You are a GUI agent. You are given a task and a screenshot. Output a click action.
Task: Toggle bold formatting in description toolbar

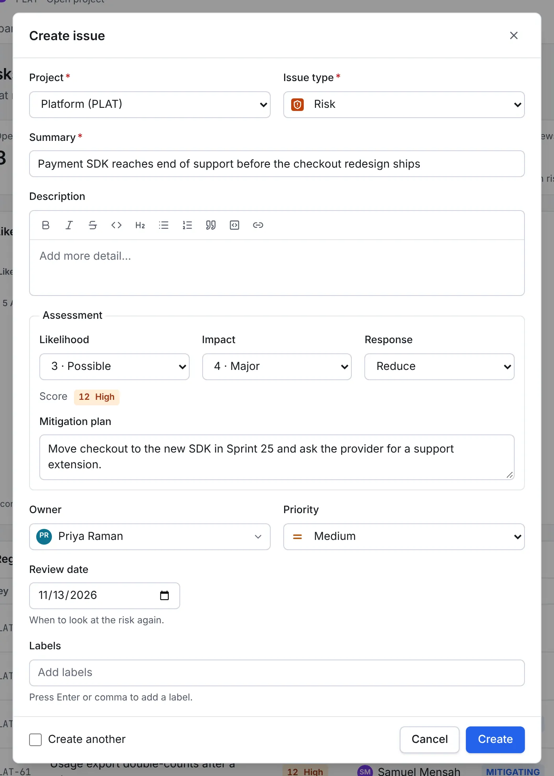pos(46,225)
